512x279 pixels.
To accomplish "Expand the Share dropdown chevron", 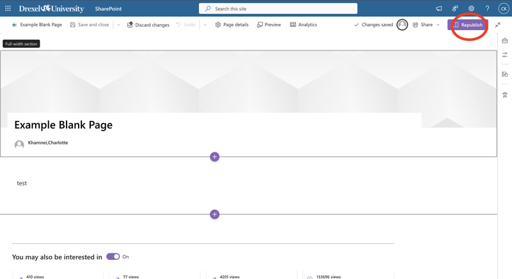I will pyautogui.click(x=438, y=25).
